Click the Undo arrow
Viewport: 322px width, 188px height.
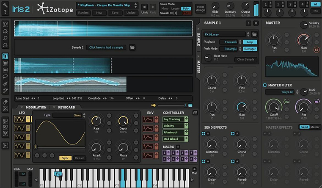pos(144,7)
